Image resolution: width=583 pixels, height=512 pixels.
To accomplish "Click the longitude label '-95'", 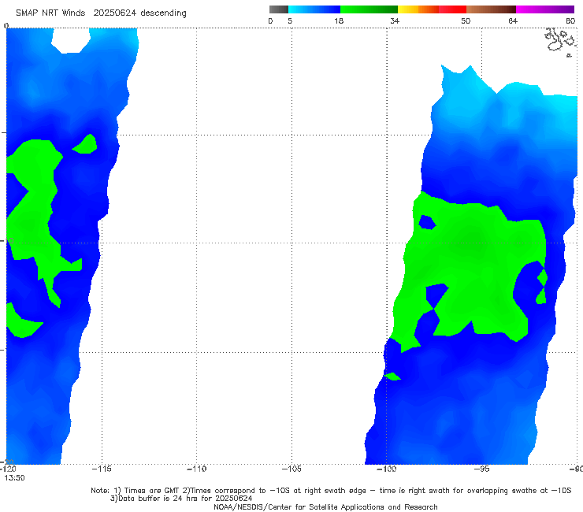I will click(x=481, y=469).
